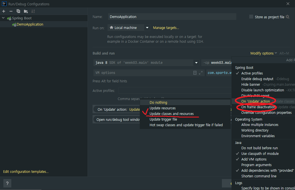Open the Local machine run target dropdown
Image resolution: width=295 pixels, height=190 pixels.
tap(129, 28)
